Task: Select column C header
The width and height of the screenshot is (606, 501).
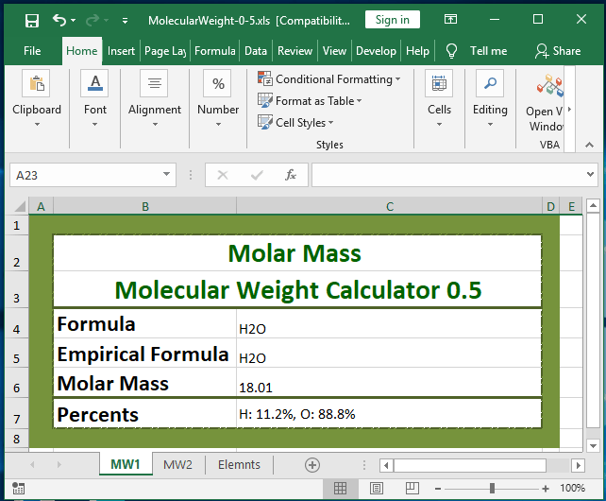Action: (390, 206)
